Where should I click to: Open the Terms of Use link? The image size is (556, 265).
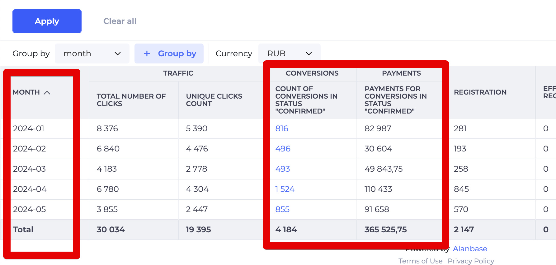pyautogui.click(x=420, y=261)
